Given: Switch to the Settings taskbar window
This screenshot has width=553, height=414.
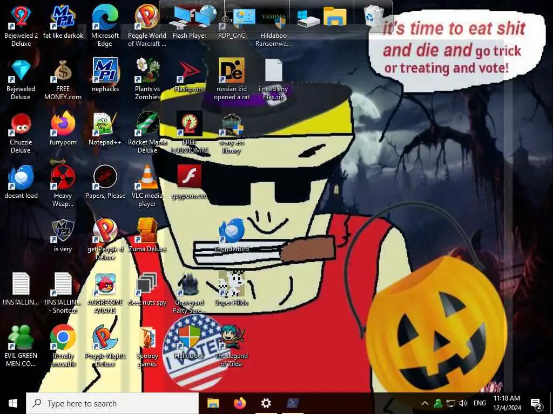Looking at the screenshot, I should coord(266,403).
